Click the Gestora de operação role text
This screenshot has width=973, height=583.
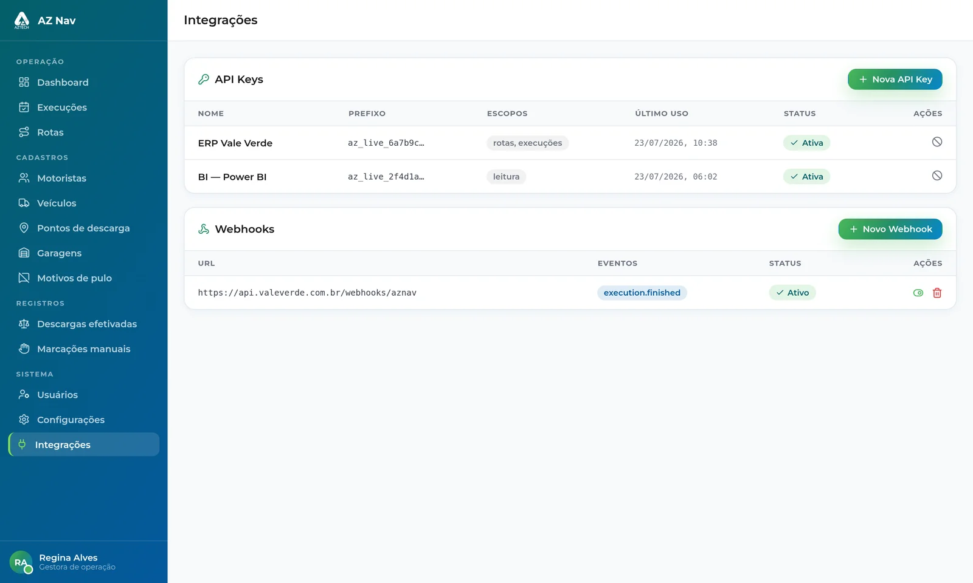coord(77,567)
